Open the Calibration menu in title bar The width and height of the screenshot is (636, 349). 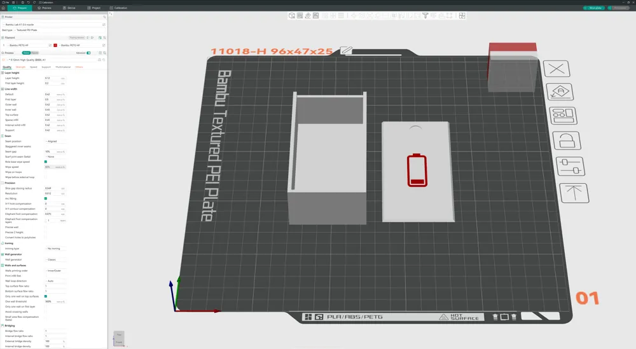point(46,3)
